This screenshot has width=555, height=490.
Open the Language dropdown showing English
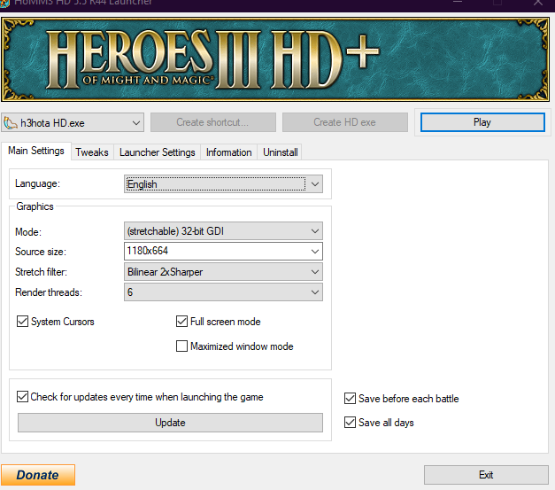click(223, 184)
